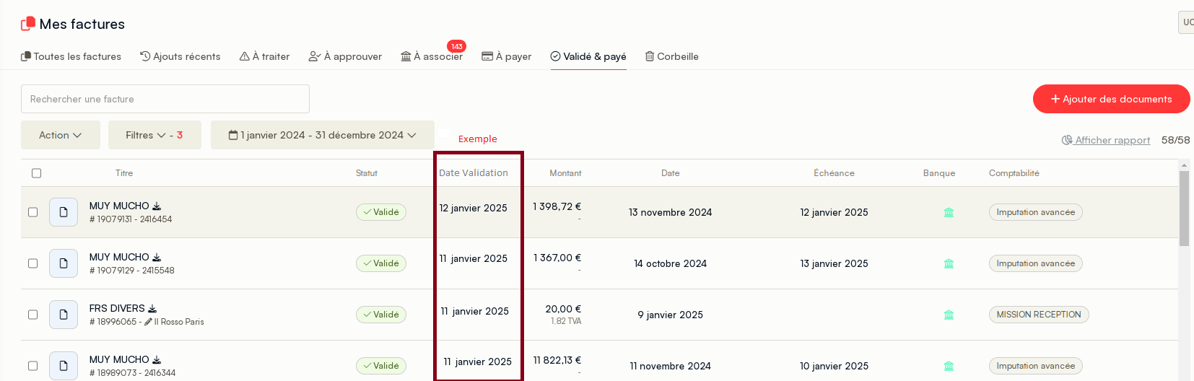The image size is (1194, 381).
Task: Click document icon of first MUY MUCHO invoice
Action: [x=64, y=212]
